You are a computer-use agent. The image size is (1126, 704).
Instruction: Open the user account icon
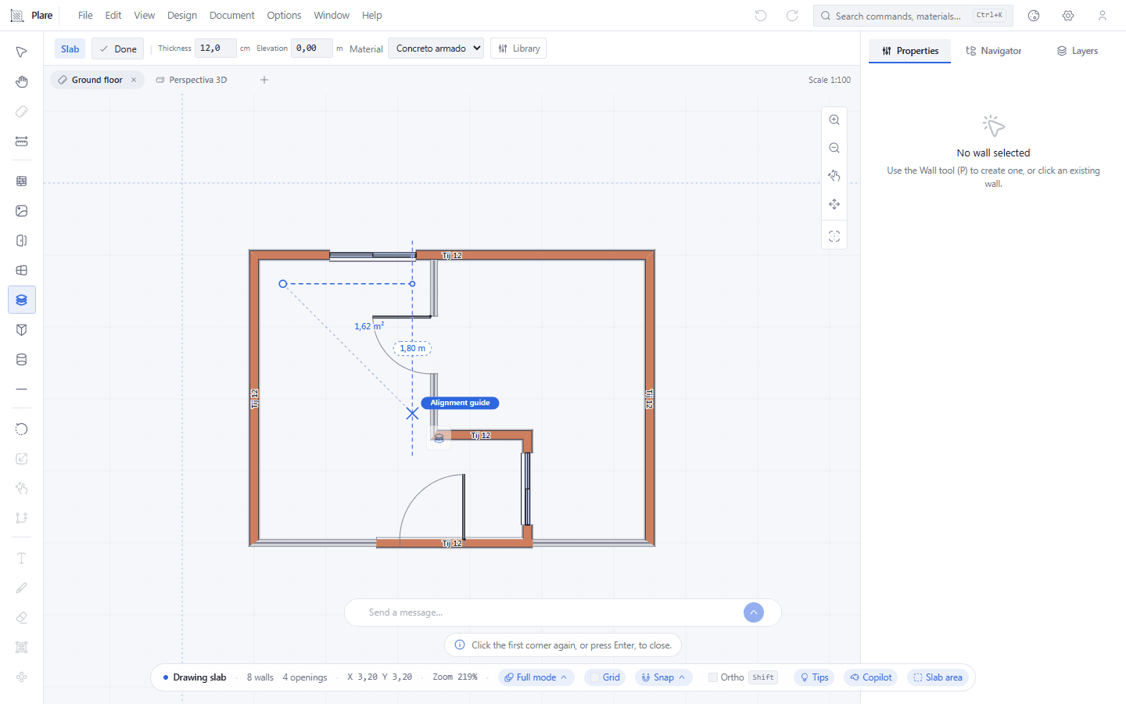[x=1103, y=16]
